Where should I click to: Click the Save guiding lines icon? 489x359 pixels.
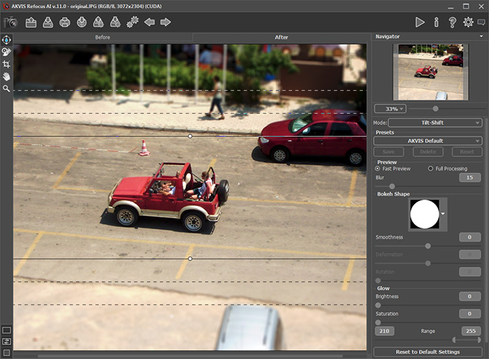pyautogui.click(x=115, y=22)
